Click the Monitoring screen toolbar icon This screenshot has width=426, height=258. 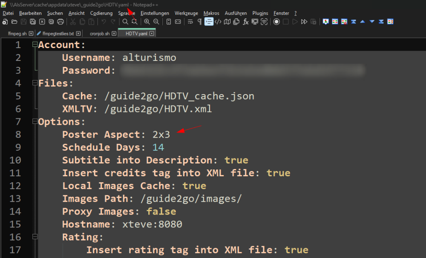[x=255, y=22]
